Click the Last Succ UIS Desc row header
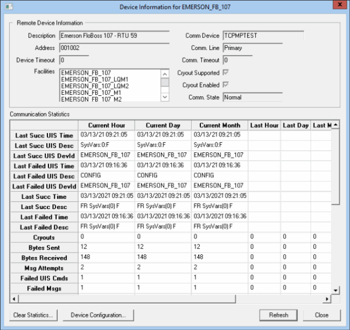Screen dimensions: 350x330 pyautogui.click(x=44, y=145)
